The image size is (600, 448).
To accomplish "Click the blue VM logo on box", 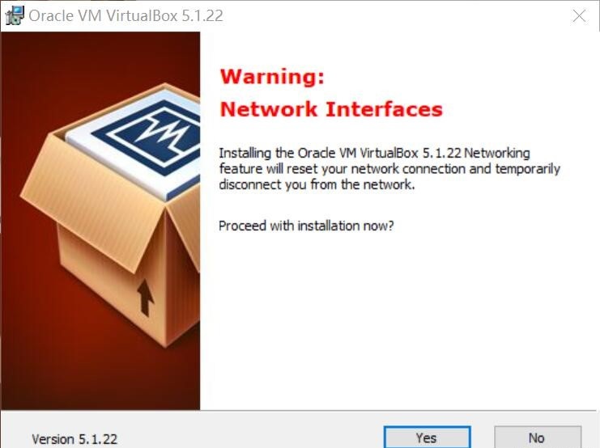I will pos(151,137).
